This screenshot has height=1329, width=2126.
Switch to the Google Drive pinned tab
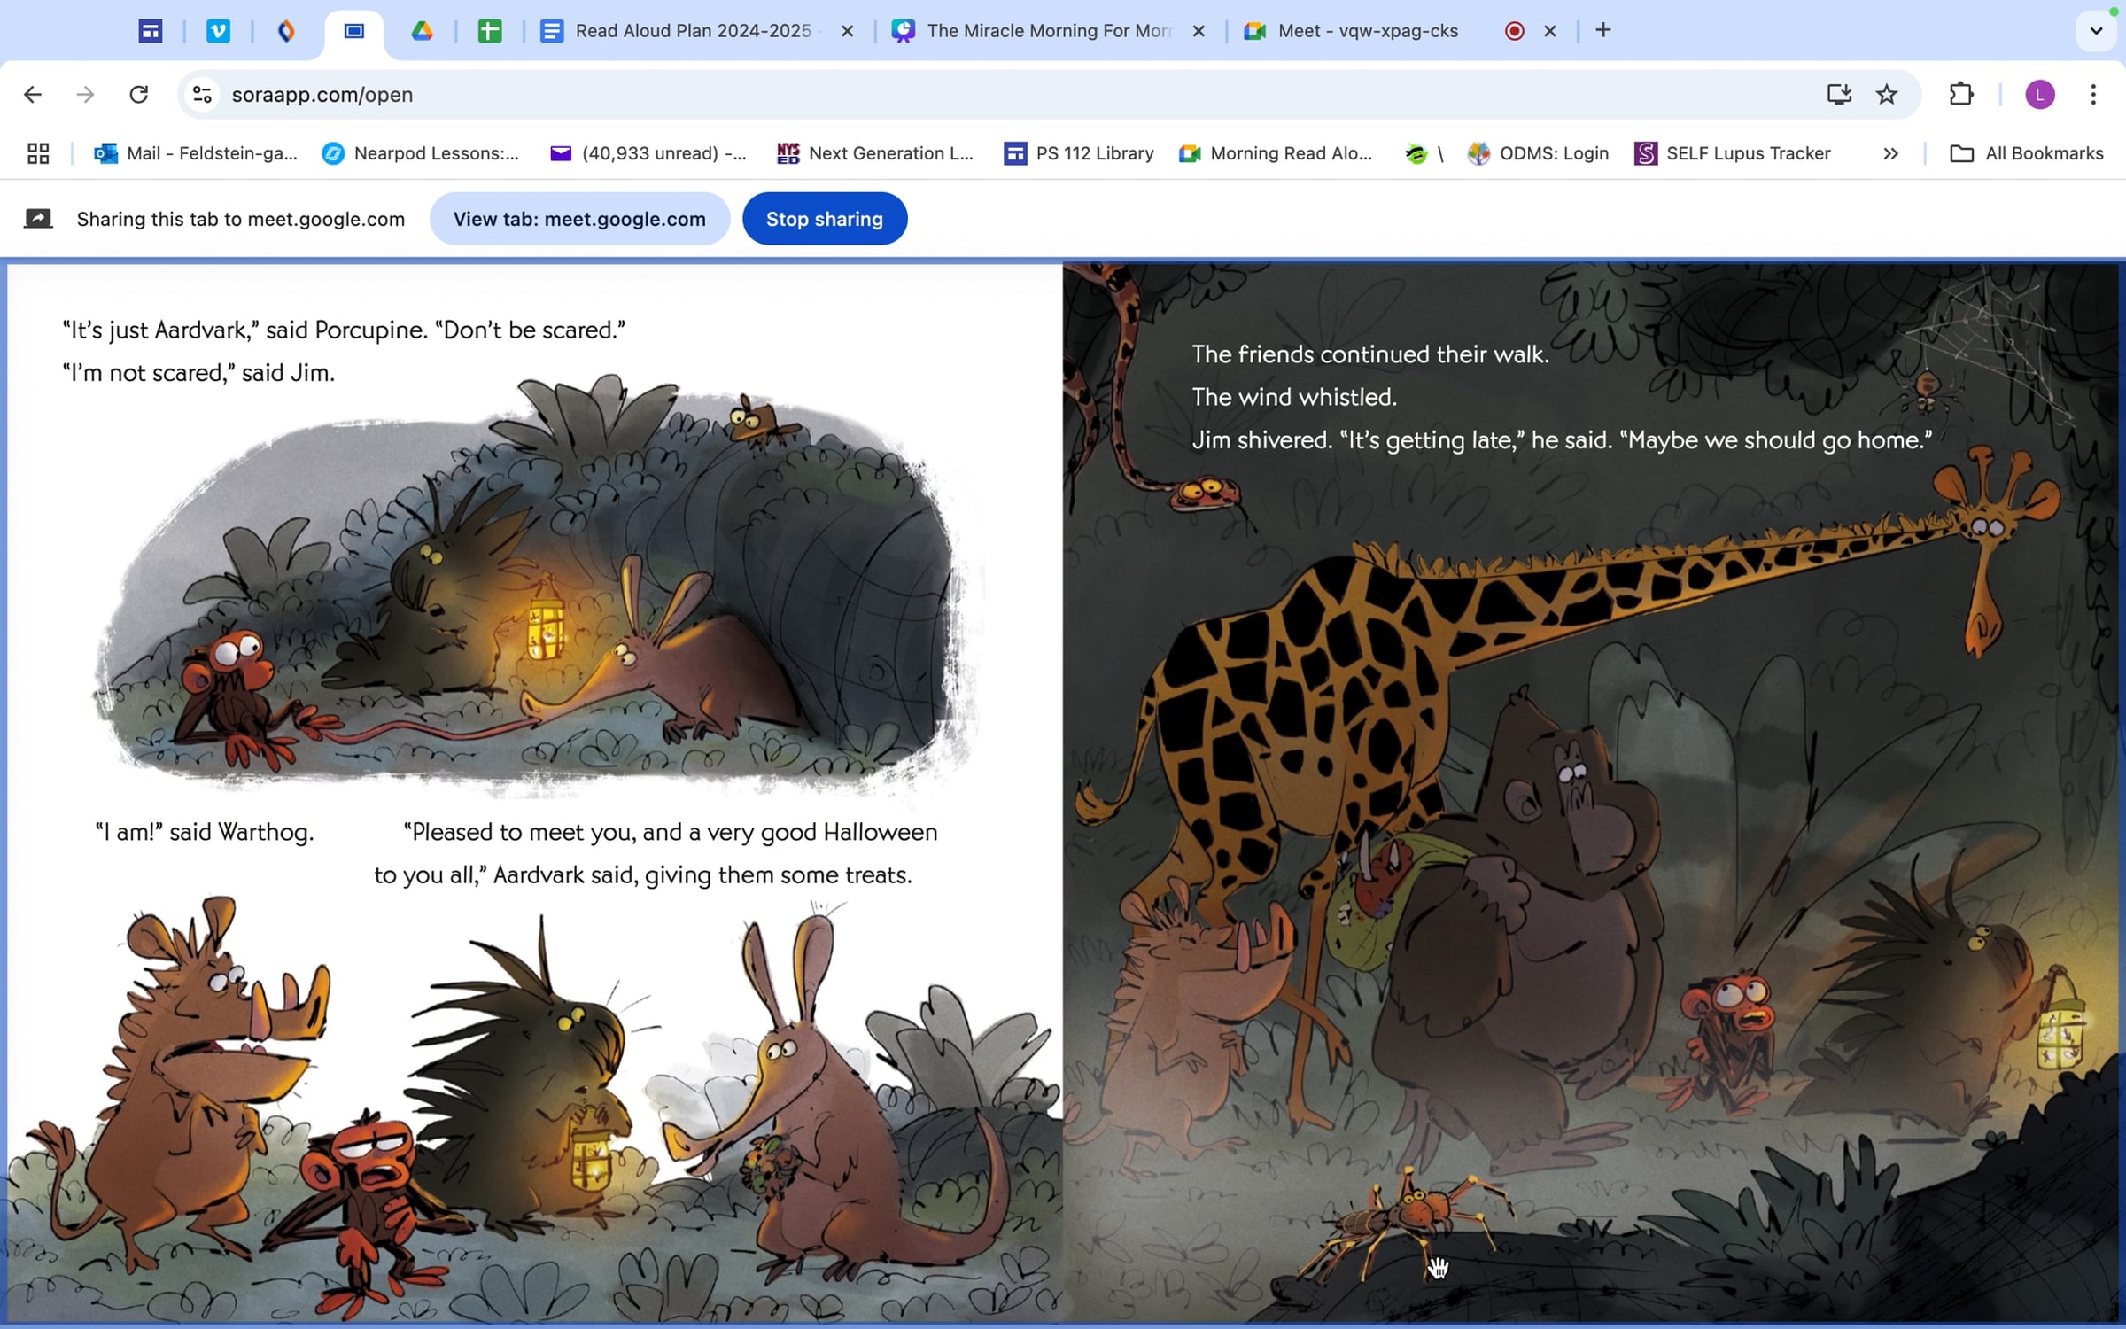coord(422,31)
